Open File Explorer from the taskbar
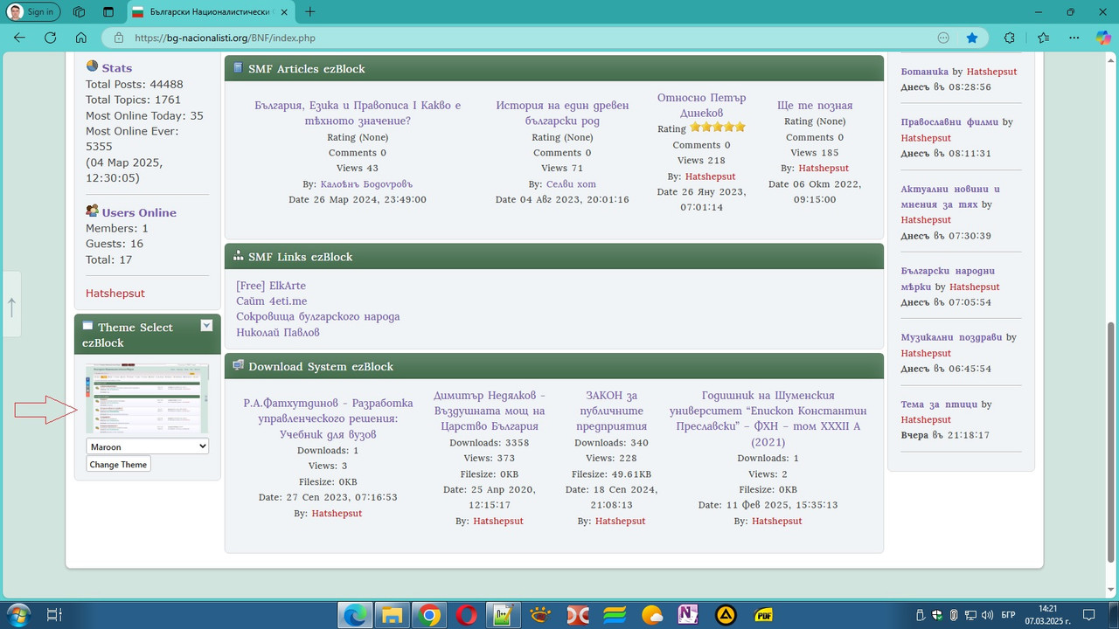 [x=391, y=615]
